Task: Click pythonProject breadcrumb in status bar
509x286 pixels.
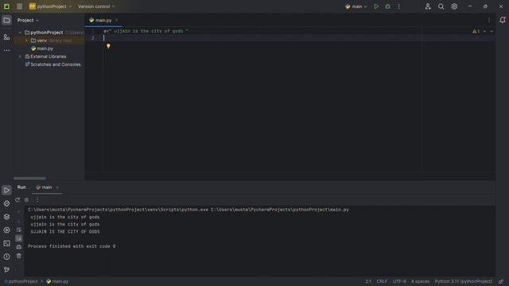Action: [x=21, y=281]
